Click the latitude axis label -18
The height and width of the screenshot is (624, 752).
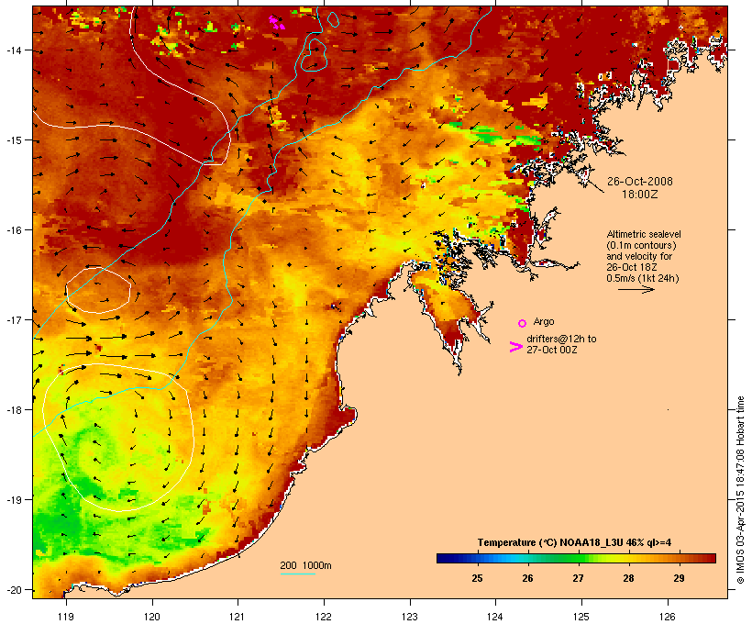13,409
